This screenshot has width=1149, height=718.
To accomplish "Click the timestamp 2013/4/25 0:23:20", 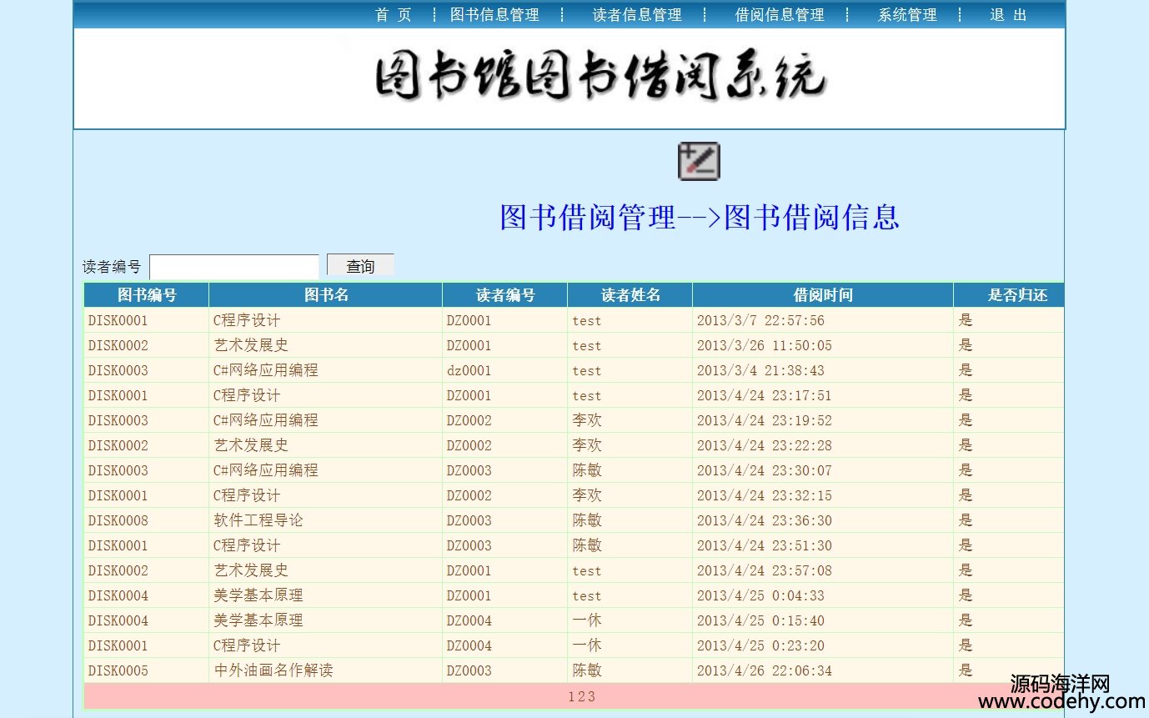I will [x=760, y=645].
